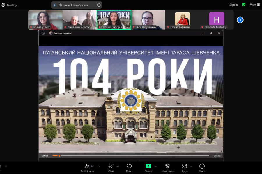Click the green Share button

[x=148, y=168]
